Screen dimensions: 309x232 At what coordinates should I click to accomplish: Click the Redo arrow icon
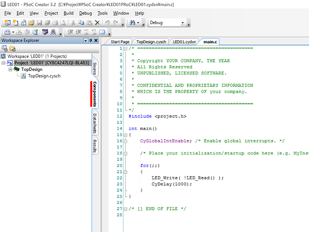pos(116,23)
